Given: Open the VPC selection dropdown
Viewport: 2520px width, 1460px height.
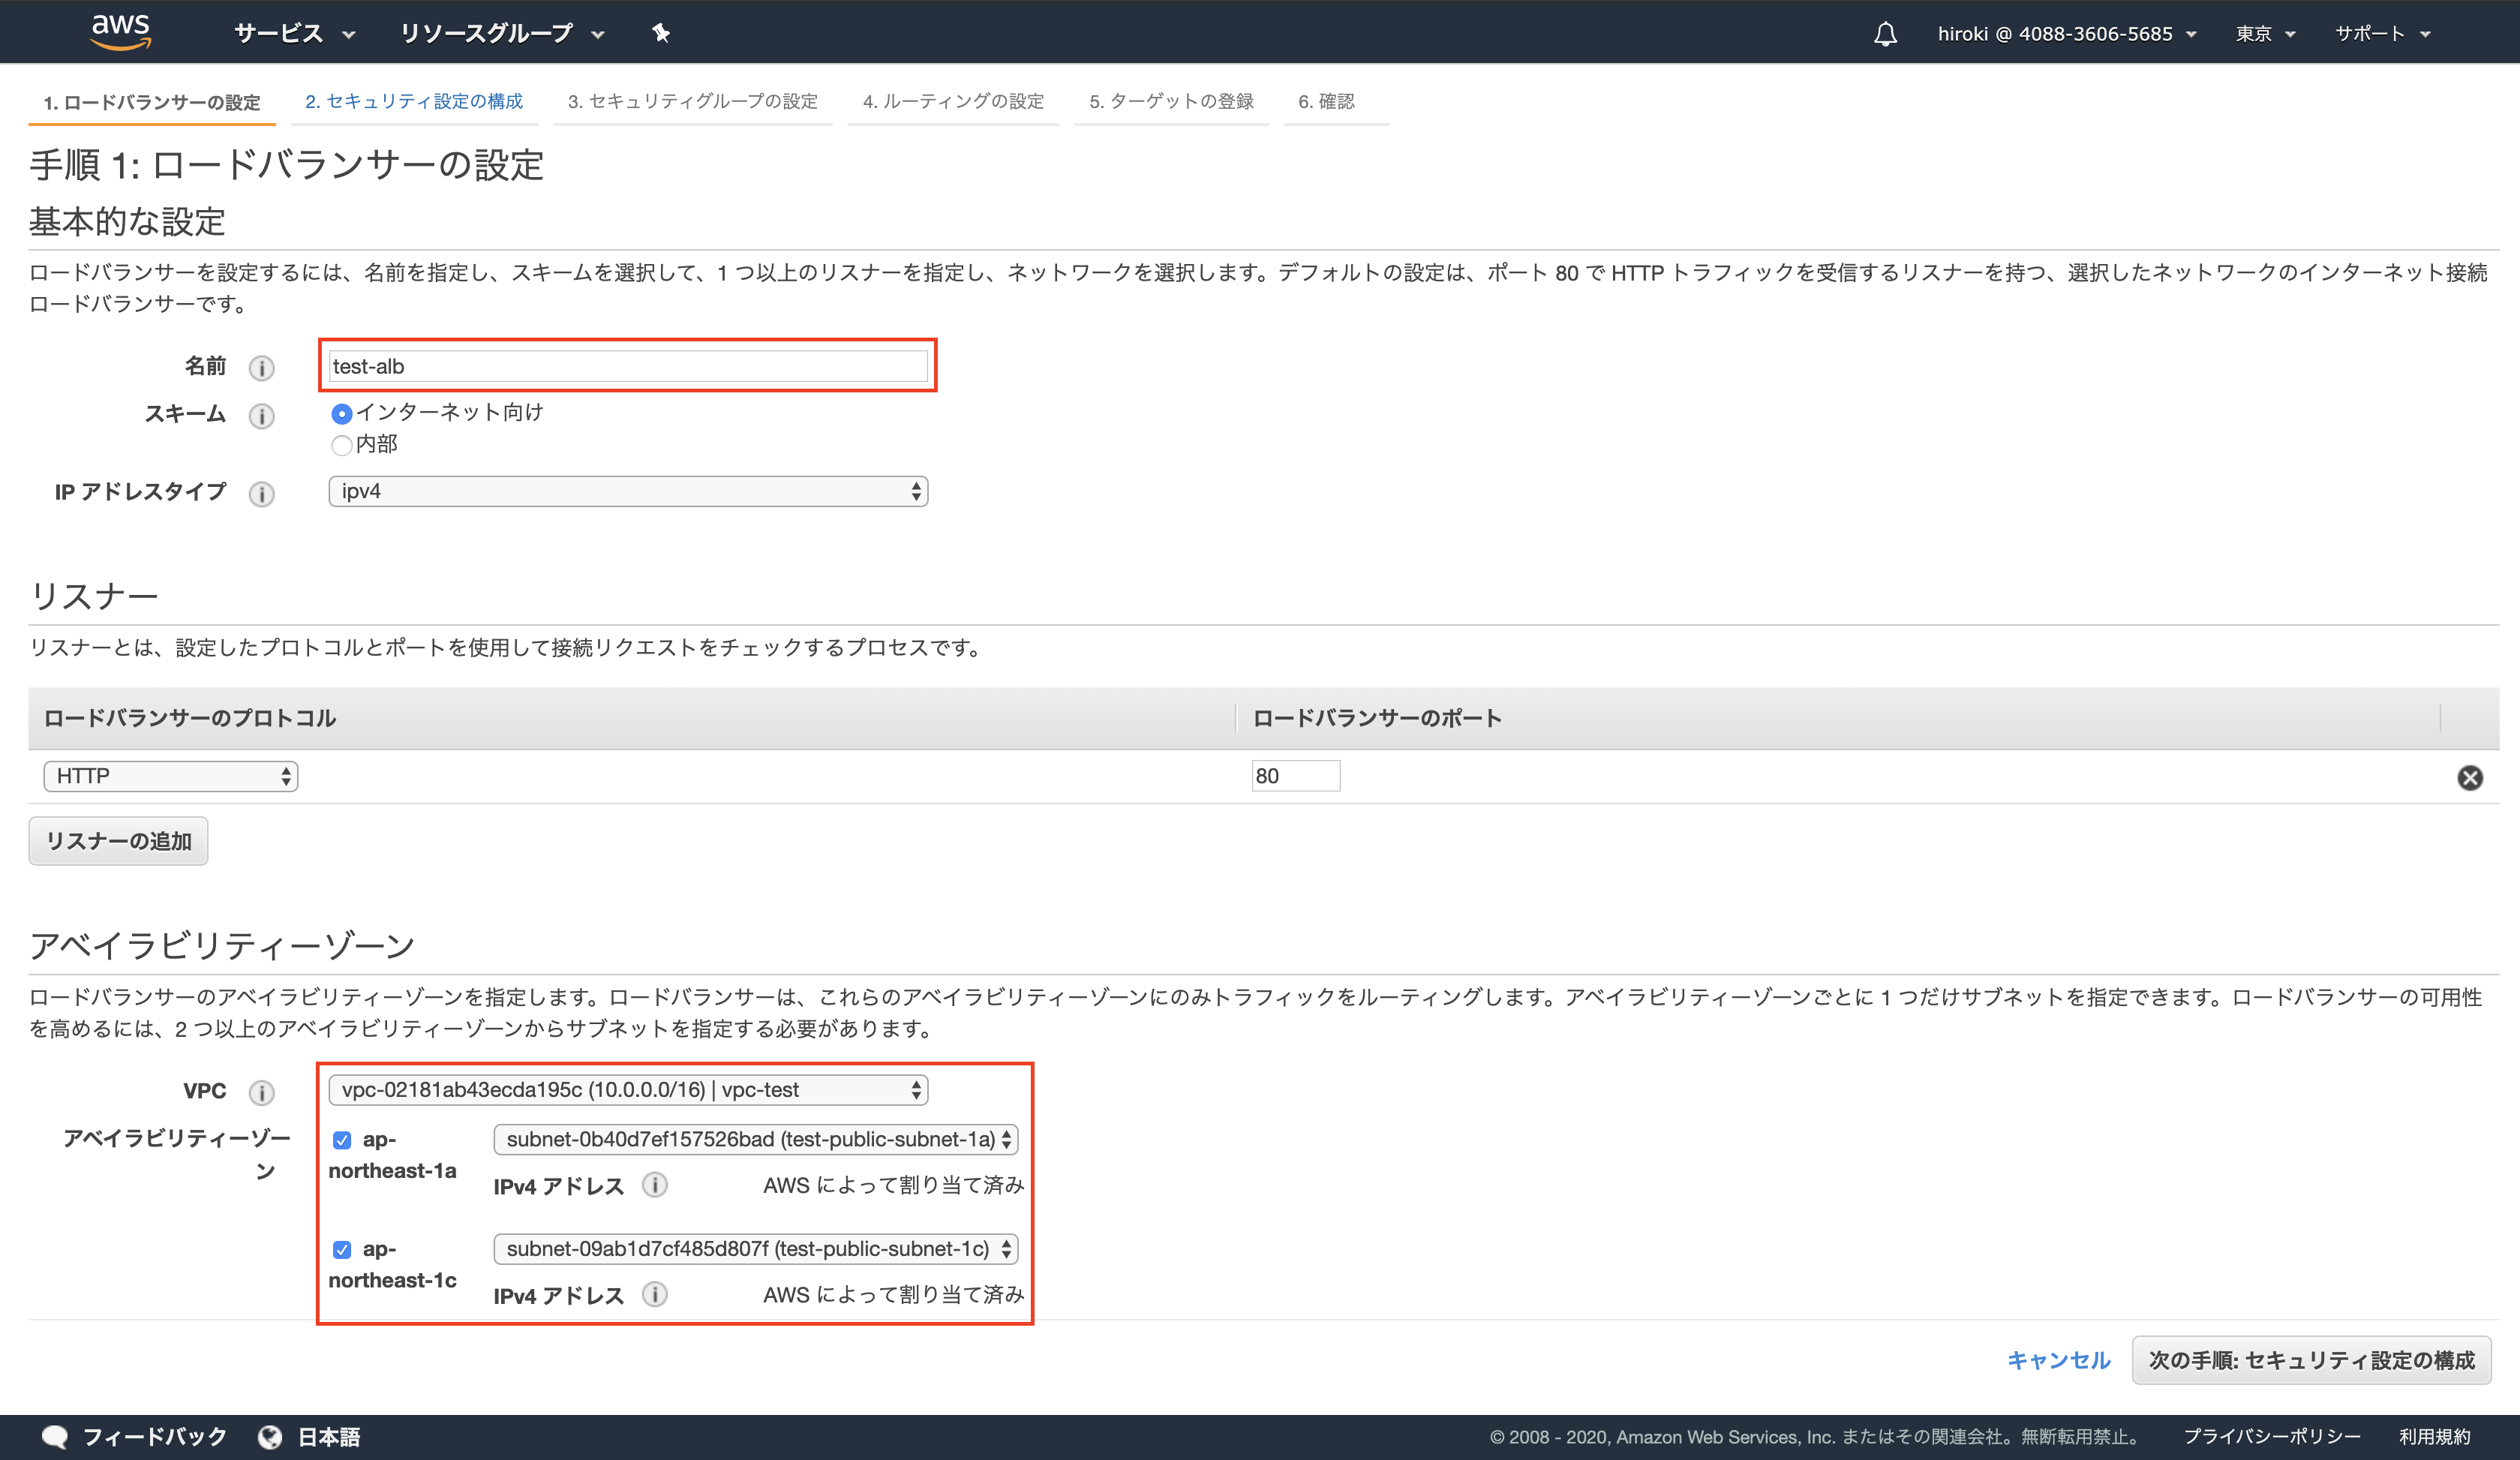Looking at the screenshot, I should 628,1090.
